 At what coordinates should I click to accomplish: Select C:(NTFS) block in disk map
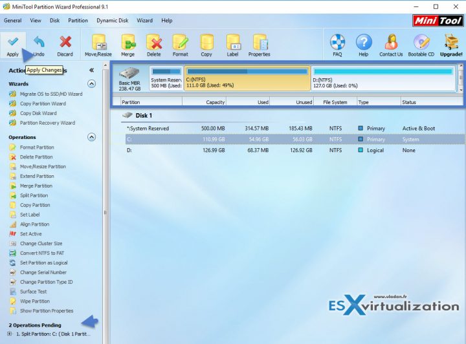pyautogui.click(x=247, y=78)
